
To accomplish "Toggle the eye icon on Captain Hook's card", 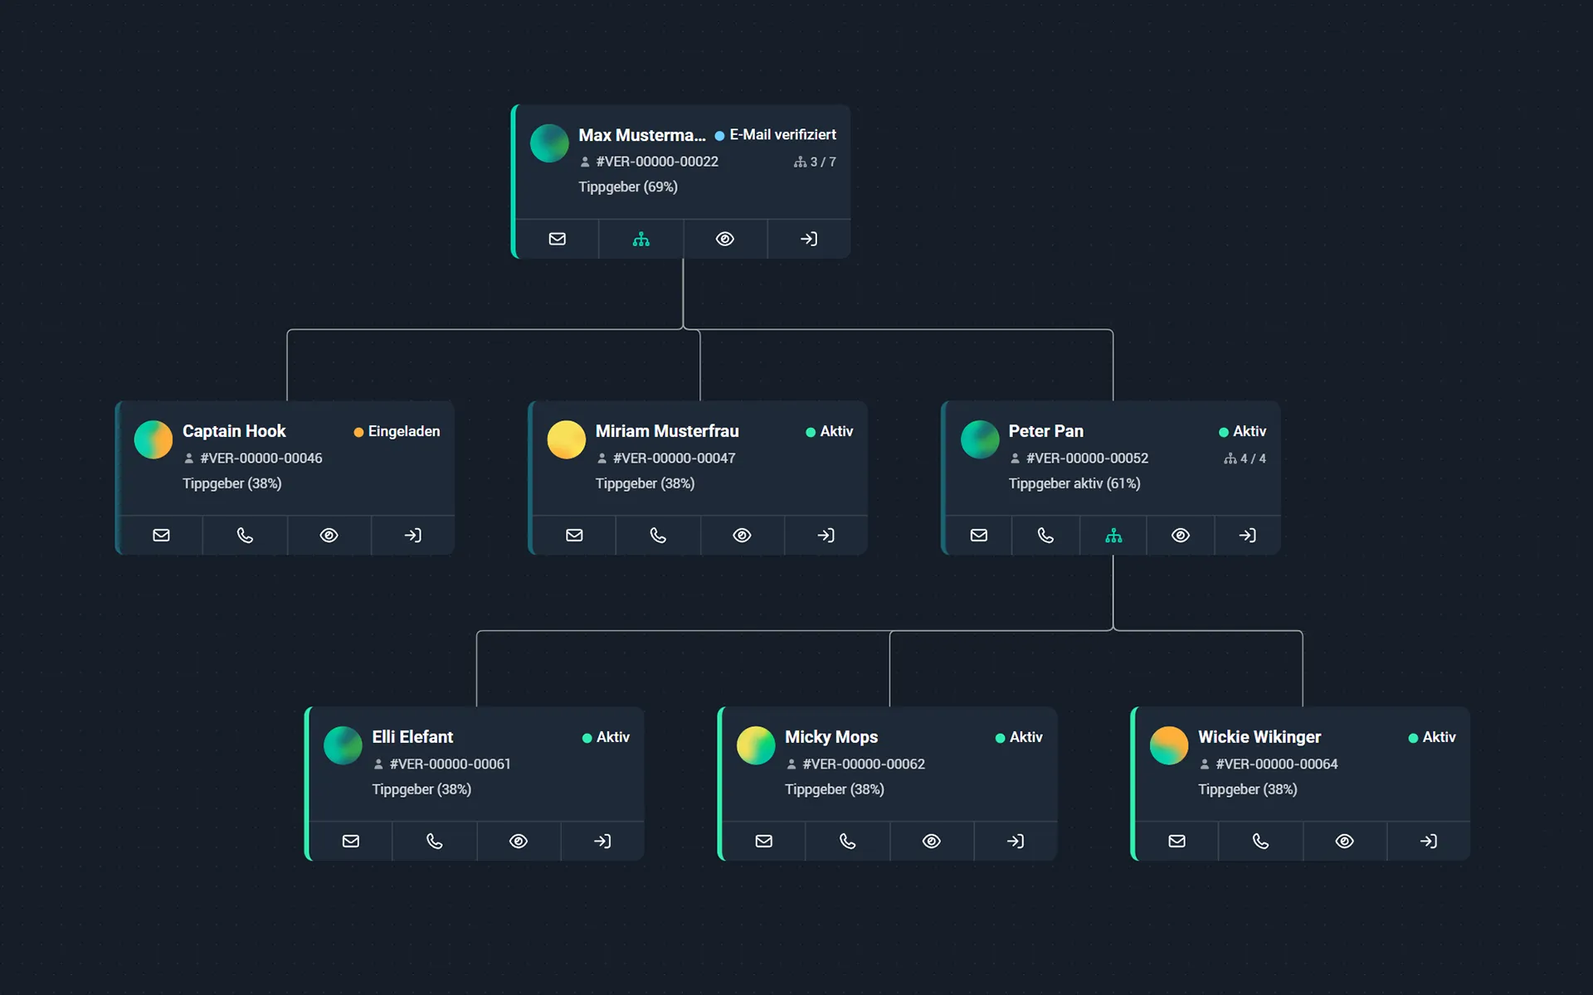I will pos(329,535).
